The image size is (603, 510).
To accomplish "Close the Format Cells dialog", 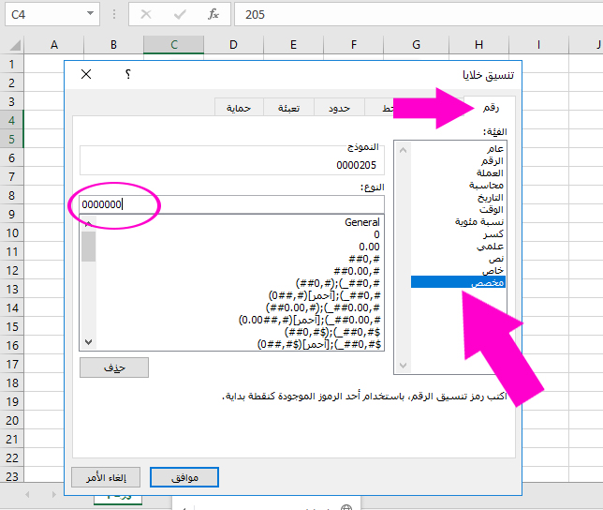I will coord(86,74).
